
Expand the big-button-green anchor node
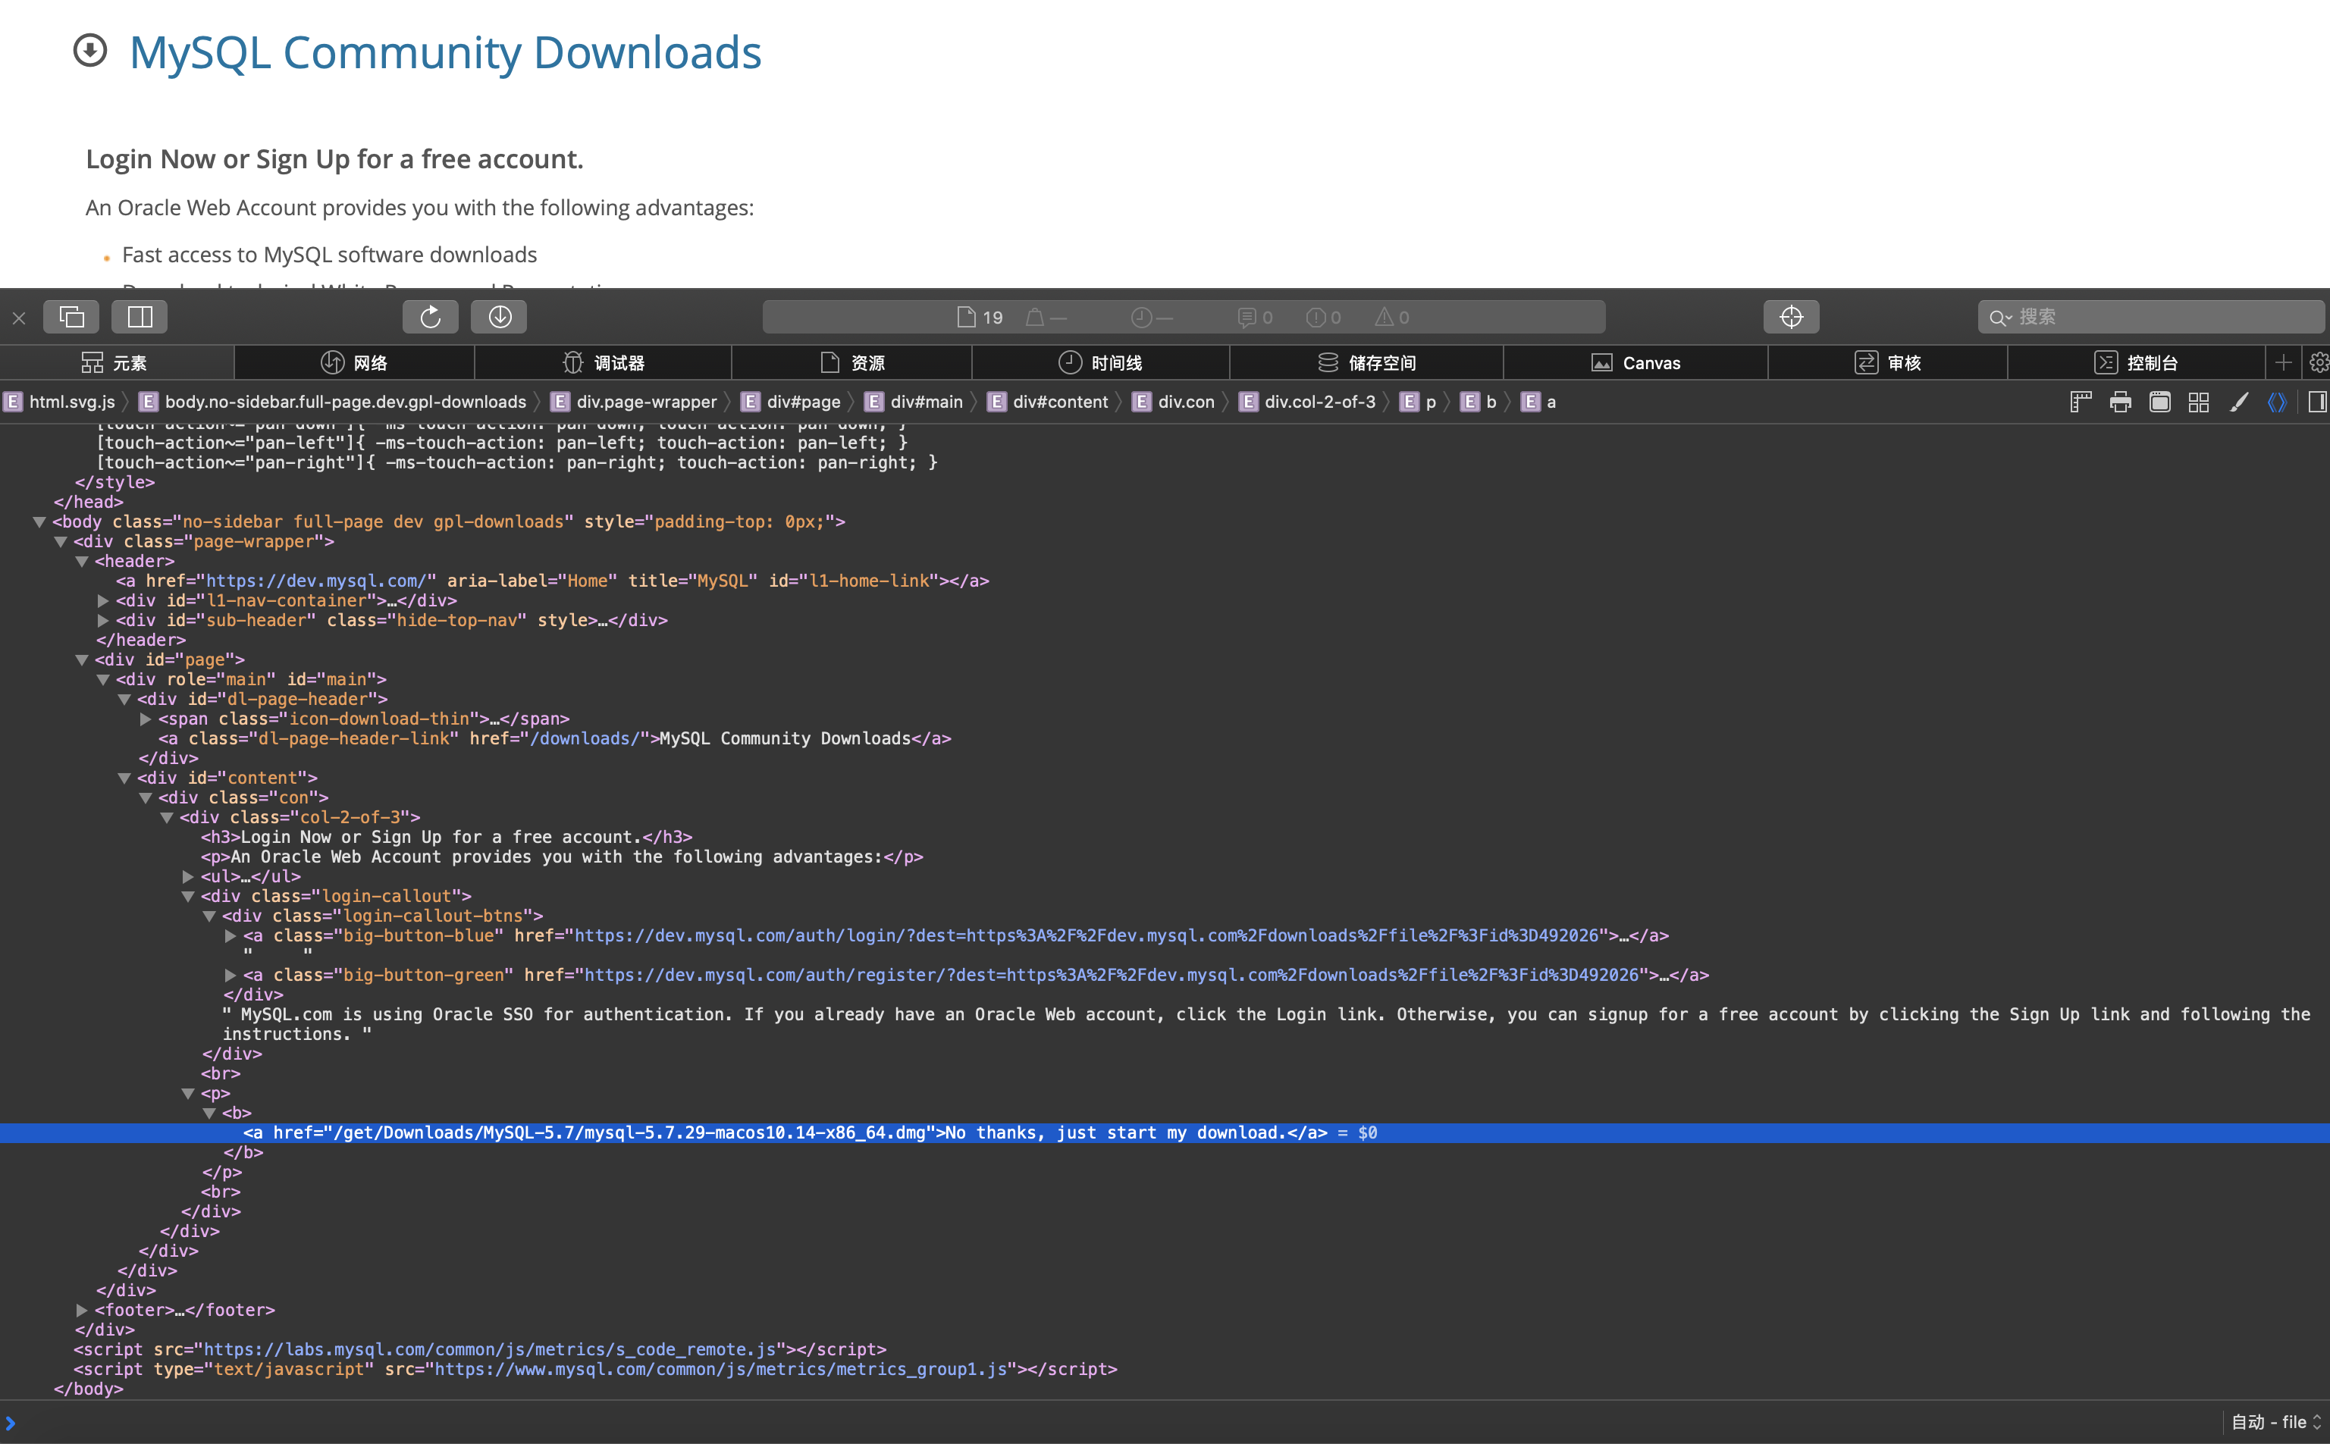pyautogui.click(x=230, y=975)
